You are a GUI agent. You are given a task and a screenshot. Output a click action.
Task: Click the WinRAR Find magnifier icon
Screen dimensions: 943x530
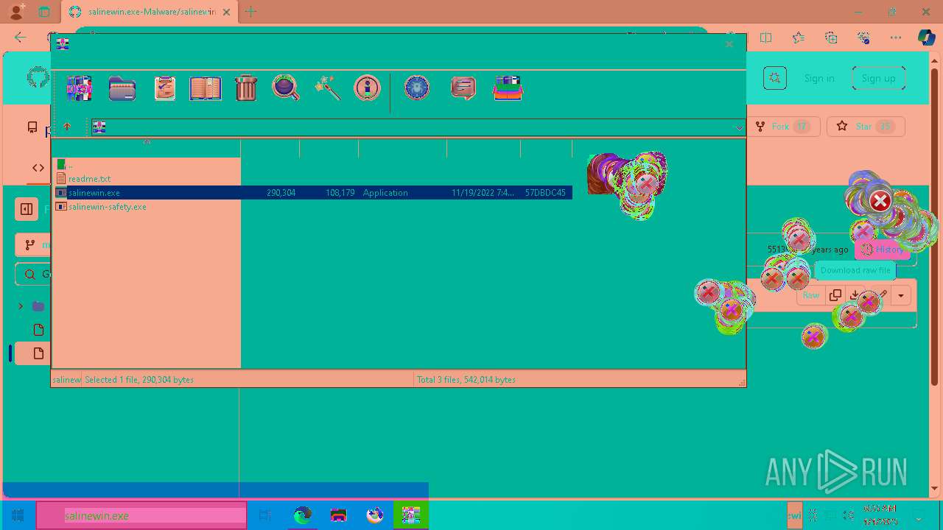[x=286, y=88]
